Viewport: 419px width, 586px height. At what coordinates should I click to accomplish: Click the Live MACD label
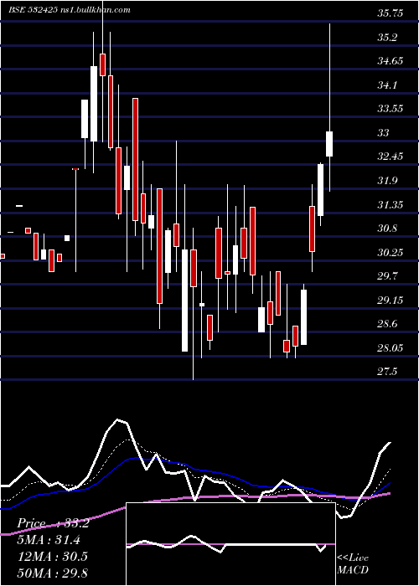tap(353, 564)
